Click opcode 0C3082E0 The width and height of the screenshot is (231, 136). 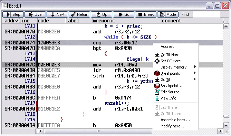(x=49, y=32)
